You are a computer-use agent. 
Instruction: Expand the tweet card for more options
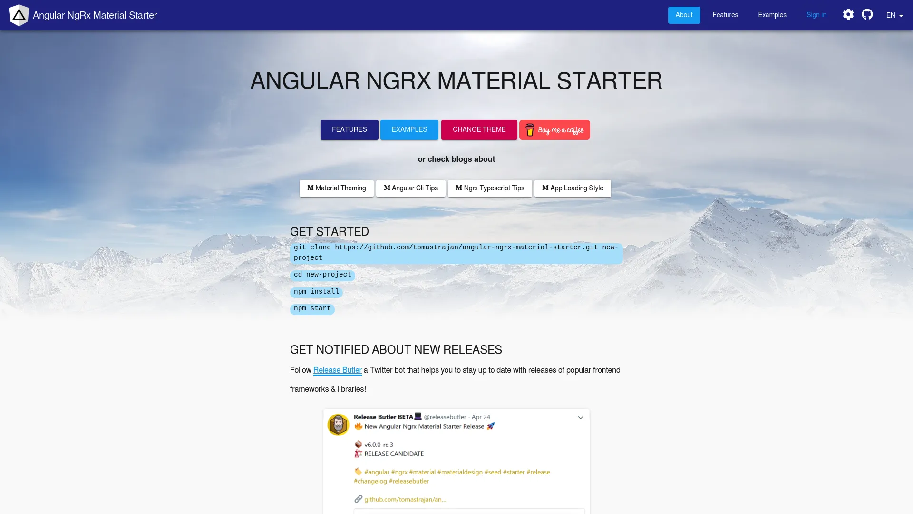click(x=579, y=417)
